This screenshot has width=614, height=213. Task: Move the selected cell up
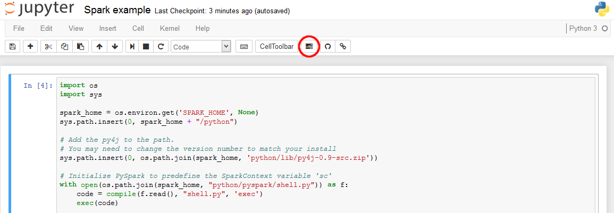[x=99, y=47]
